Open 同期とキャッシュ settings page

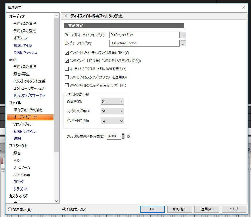click(x=25, y=52)
